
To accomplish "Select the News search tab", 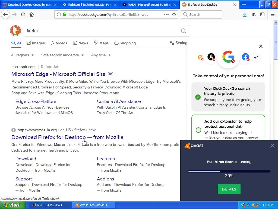I will [80, 43].
